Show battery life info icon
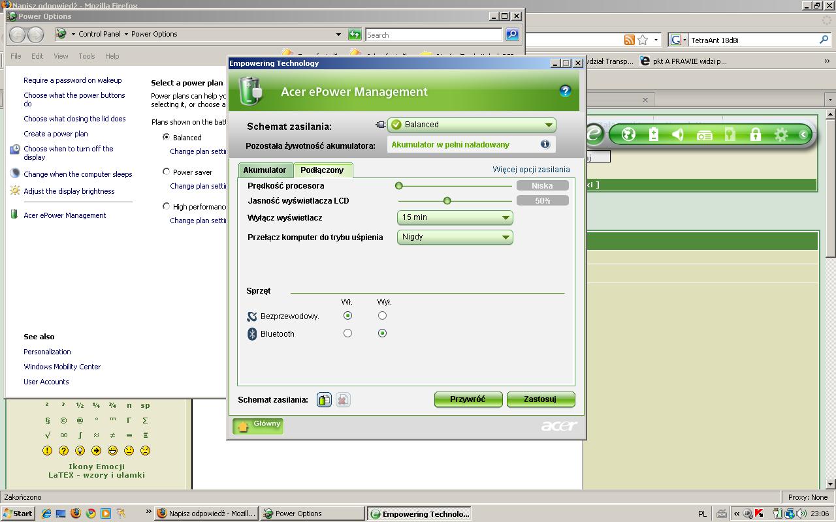This screenshot has height=522, width=836. pos(545,144)
